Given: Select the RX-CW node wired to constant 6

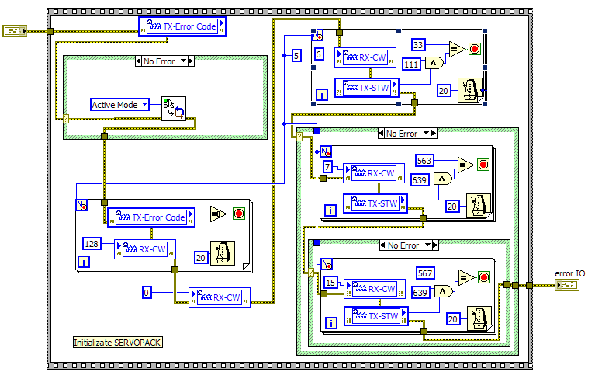Looking at the screenshot, I should coord(365,57).
